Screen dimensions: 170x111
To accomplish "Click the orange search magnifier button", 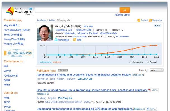I will click(x=125, y=10).
